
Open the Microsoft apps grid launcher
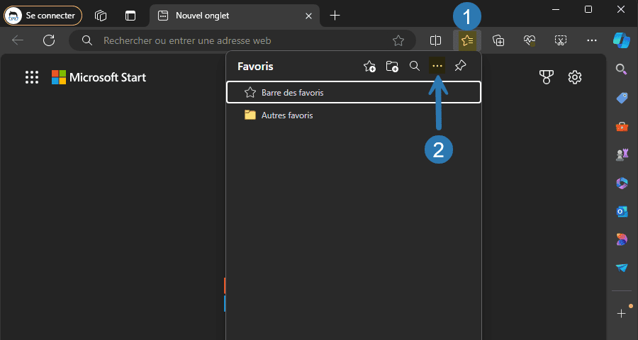click(32, 77)
